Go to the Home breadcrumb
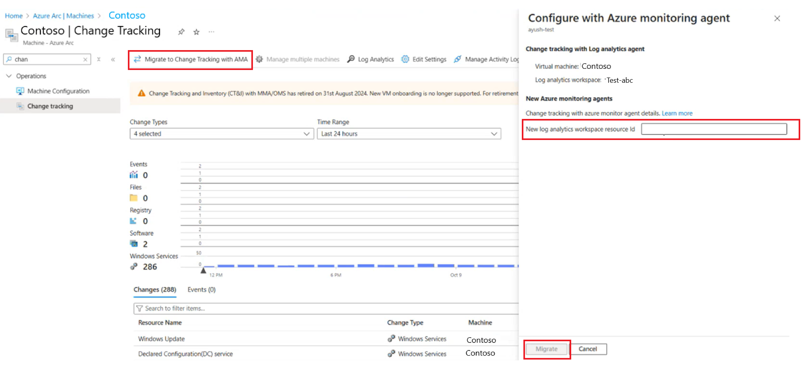The width and height of the screenshot is (809, 387). [x=14, y=16]
